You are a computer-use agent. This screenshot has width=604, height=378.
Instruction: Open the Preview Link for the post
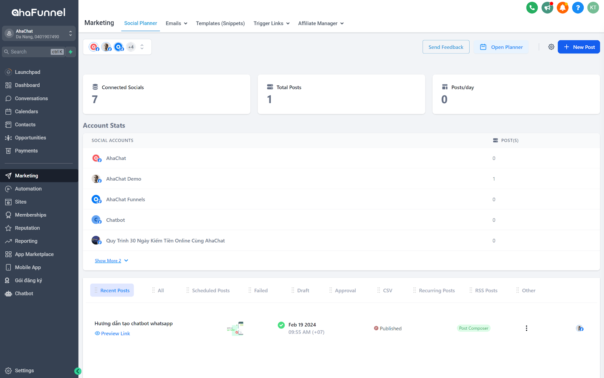coord(112,333)
